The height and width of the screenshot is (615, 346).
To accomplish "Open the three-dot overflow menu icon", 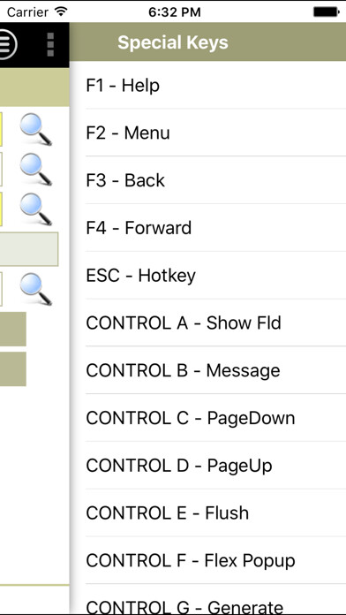I will (50, 44).
